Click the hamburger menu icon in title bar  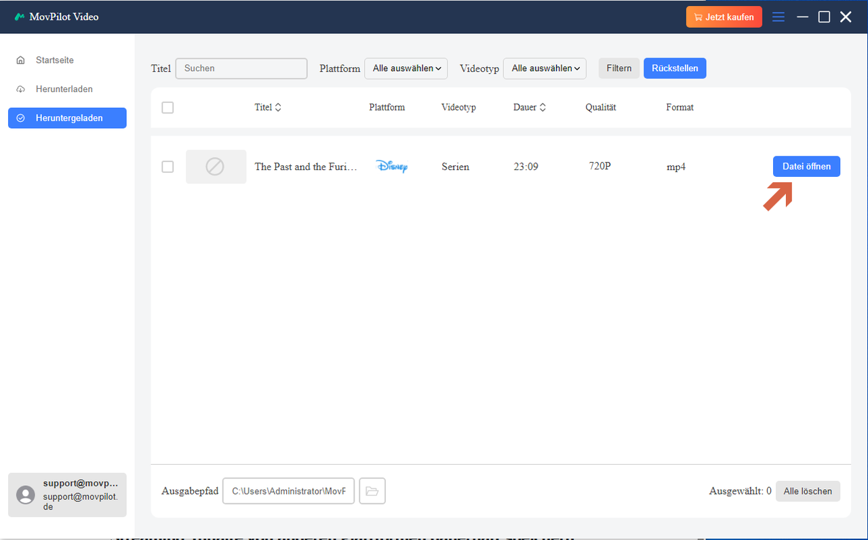point(778,17)
